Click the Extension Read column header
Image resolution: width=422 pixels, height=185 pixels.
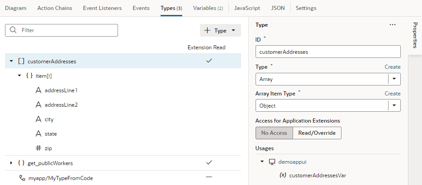pos(206,47)
